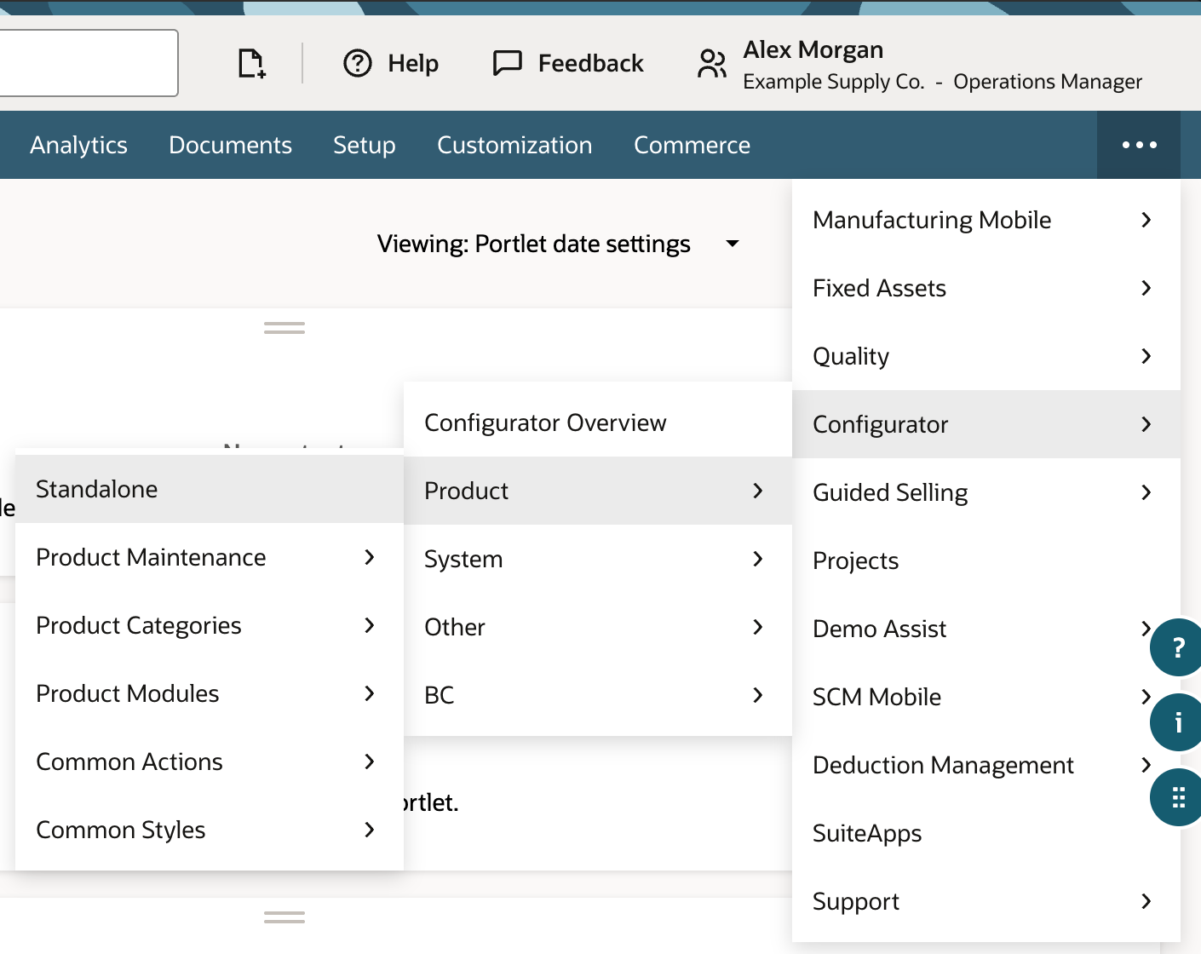Select SuiteApps in the menu
This screenshot has width=1201, height=954.
tap(986, 833)
